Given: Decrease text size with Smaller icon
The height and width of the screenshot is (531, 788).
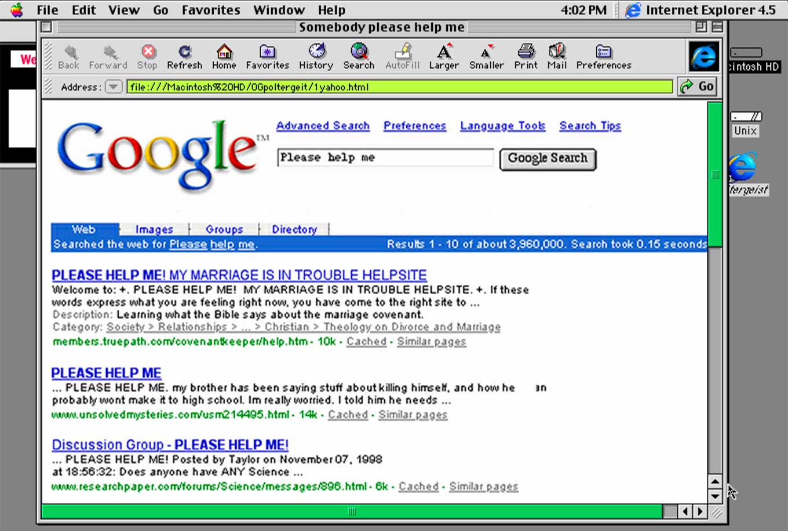Looking at the screenshot, I should tap(486, 52).
